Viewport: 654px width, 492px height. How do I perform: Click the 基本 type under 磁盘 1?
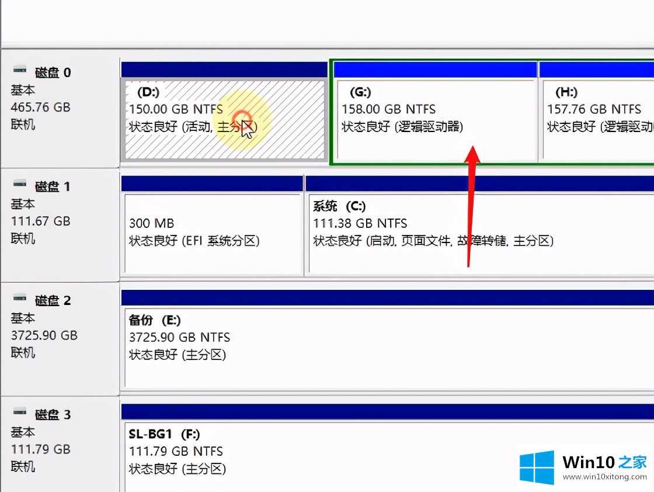coord(23,204)
